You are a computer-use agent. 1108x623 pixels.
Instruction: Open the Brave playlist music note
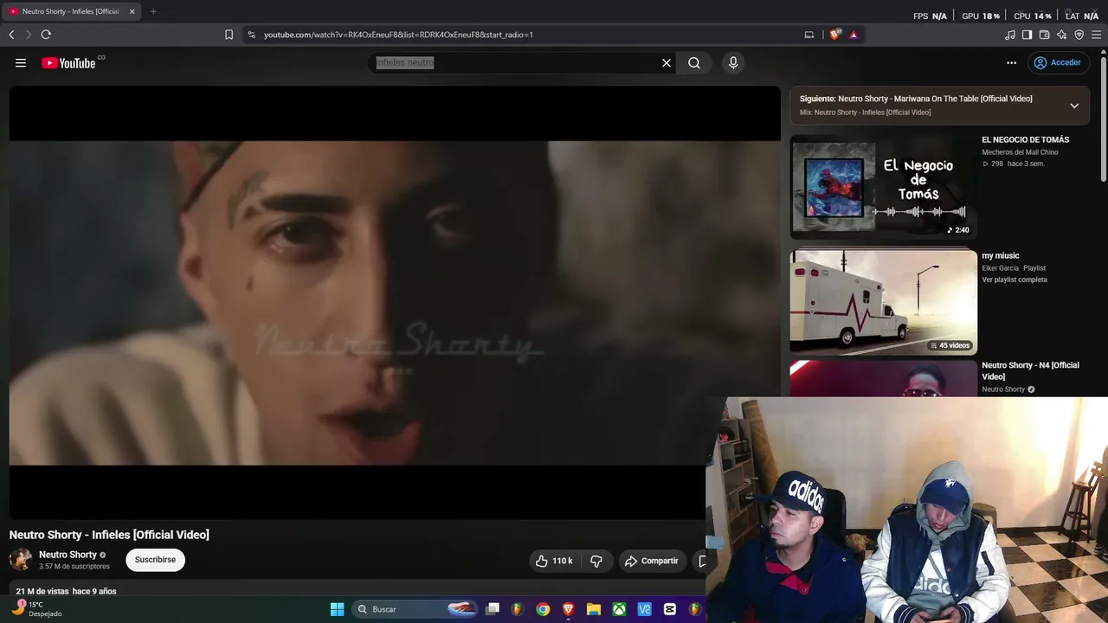(1010, 35)
